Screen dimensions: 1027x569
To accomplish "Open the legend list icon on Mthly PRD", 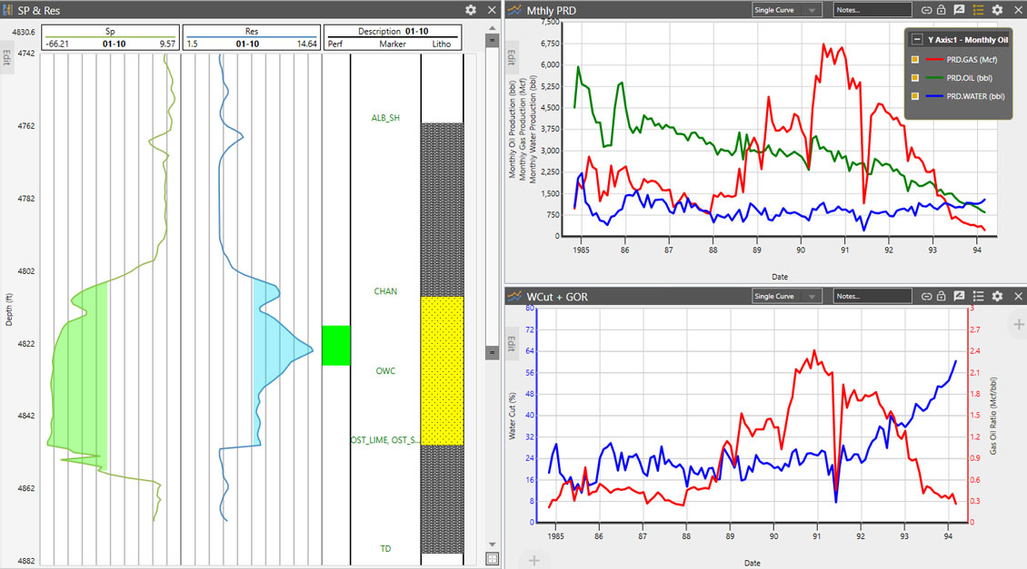I will (x=977, y=10).
